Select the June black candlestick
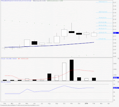The image size is (119, 107). (35, 43)
